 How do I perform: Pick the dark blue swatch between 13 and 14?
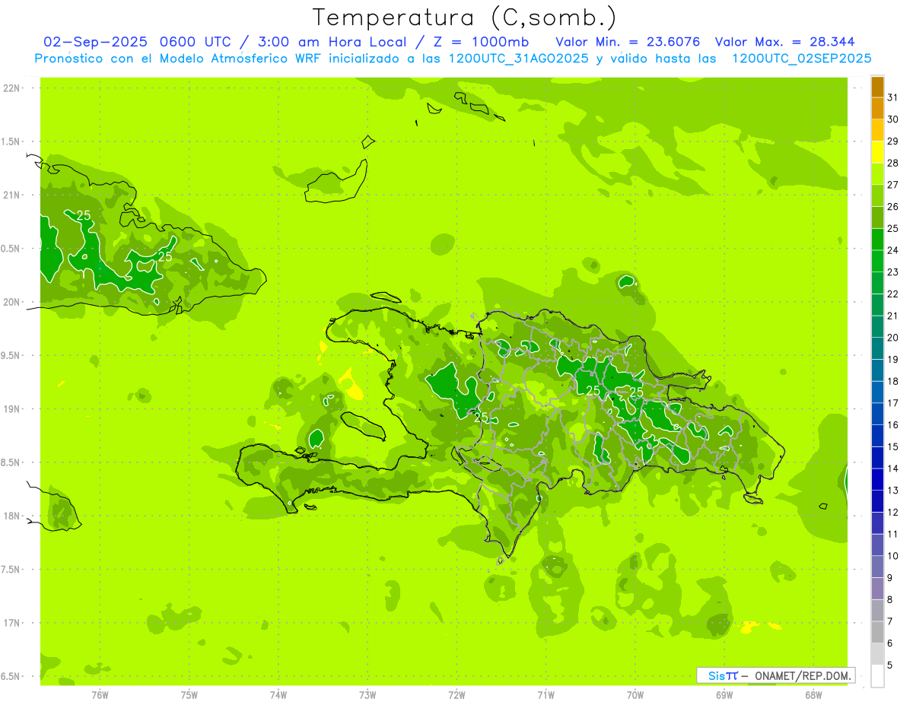click(877, 480)
